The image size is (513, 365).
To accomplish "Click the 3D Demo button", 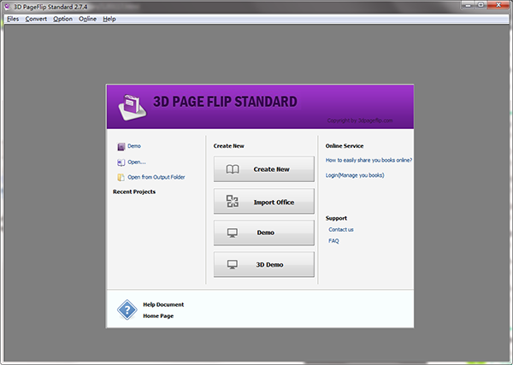I will pyautogui.click(x=264, y=264).
